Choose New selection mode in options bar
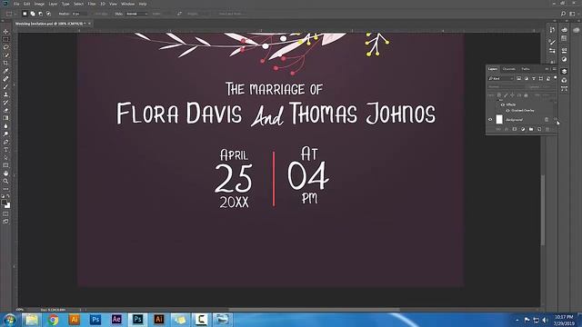This screenshot has width=582, height=327. (x=25, y=14)
